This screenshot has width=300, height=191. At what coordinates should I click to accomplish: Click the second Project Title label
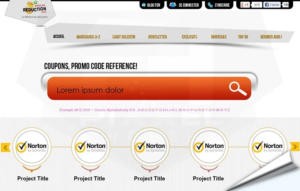click(89, 179)
